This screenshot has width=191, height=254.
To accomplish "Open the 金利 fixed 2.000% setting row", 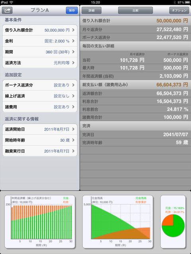I will click(x=40, y=41).
